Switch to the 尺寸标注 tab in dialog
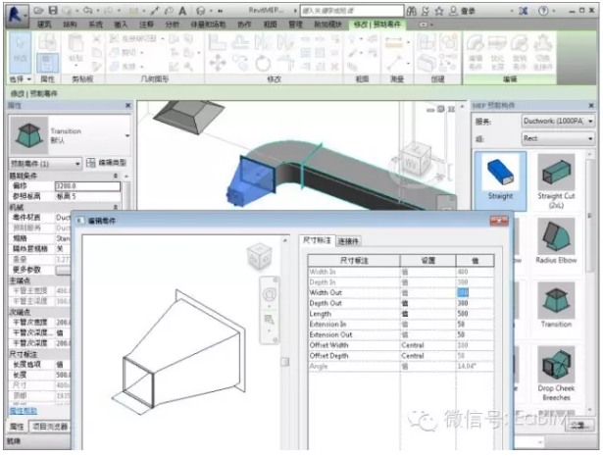This screenshot has height=457, width=603. [x=317, y=240]
